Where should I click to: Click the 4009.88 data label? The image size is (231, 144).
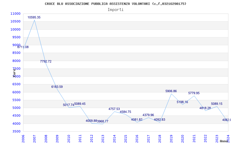91,121
